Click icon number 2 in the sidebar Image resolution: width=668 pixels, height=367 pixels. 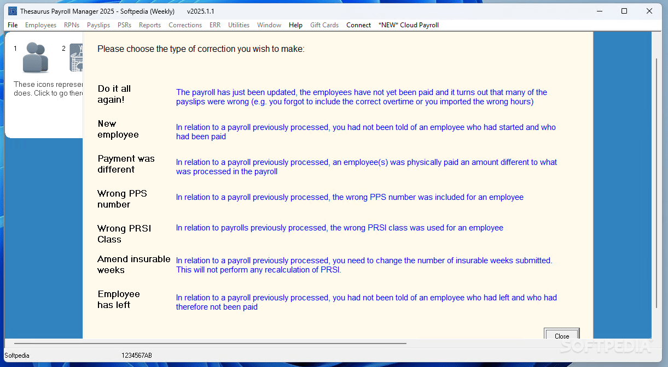pos(76,57)
